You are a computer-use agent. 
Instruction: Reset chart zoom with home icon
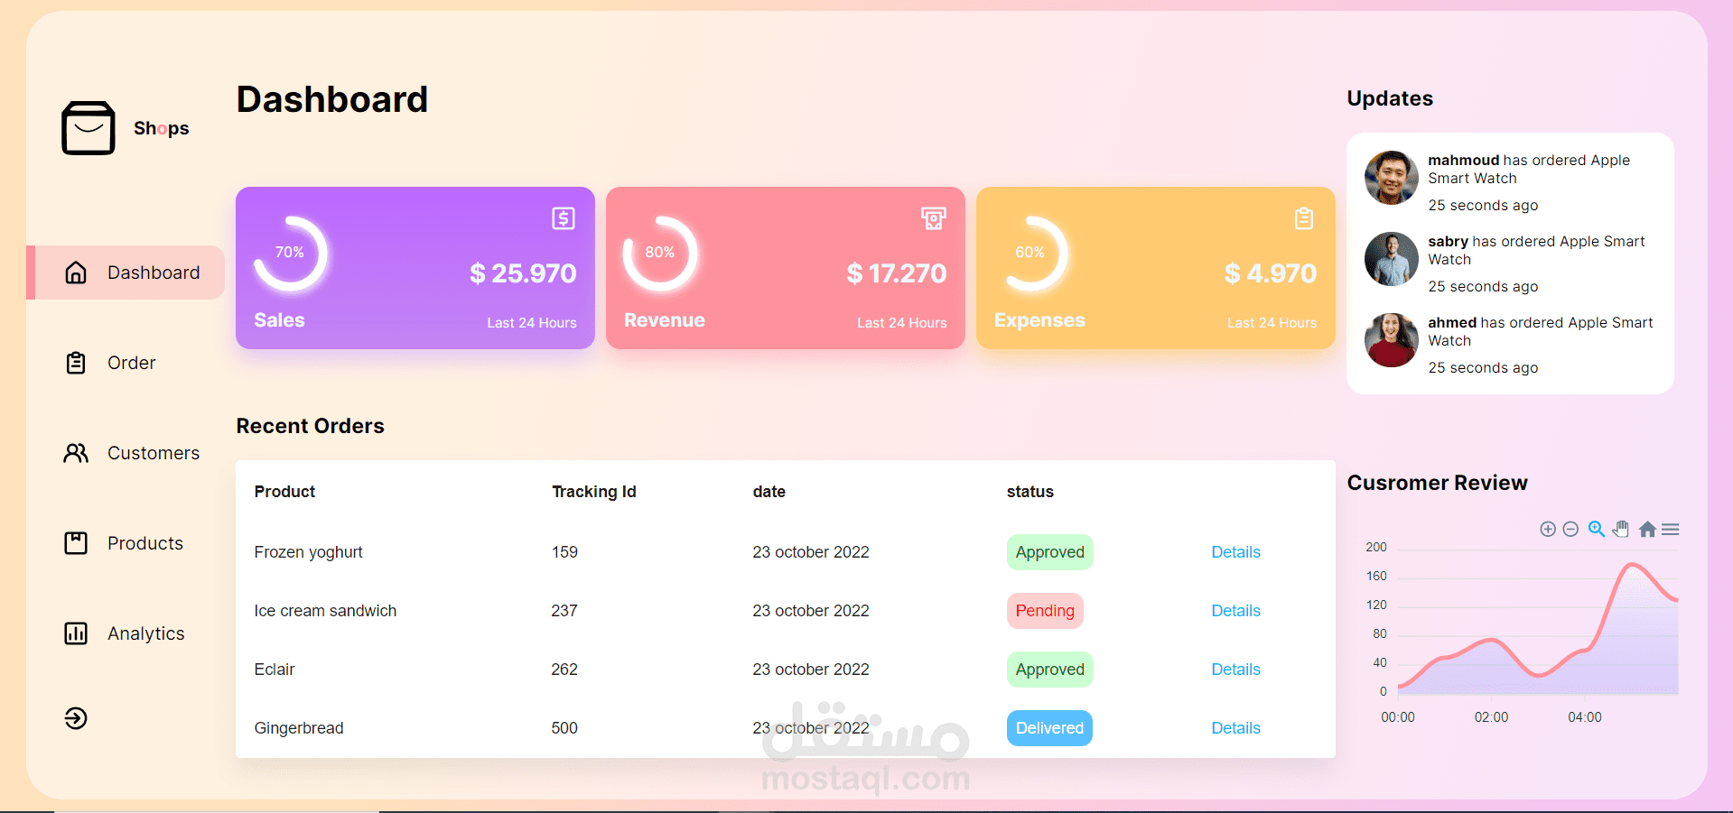coord(1647,530)
